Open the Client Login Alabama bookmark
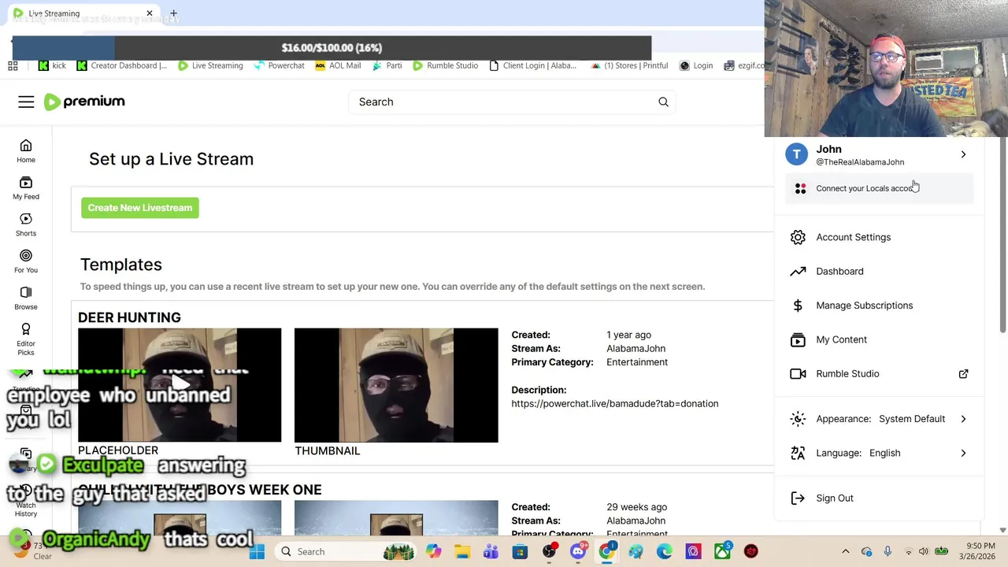 coord(533,65)
